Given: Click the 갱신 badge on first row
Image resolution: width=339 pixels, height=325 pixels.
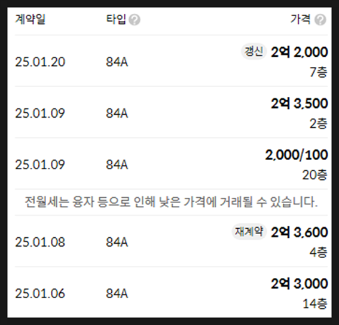Looking at the screenshot, I should 254,51.
